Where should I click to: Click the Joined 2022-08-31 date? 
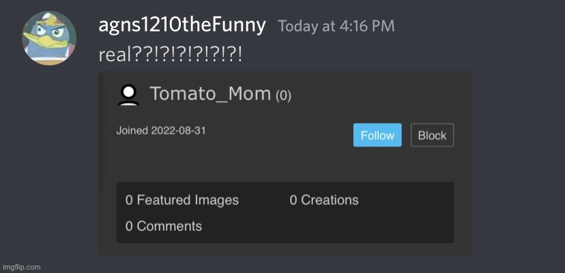pos(161,130)
